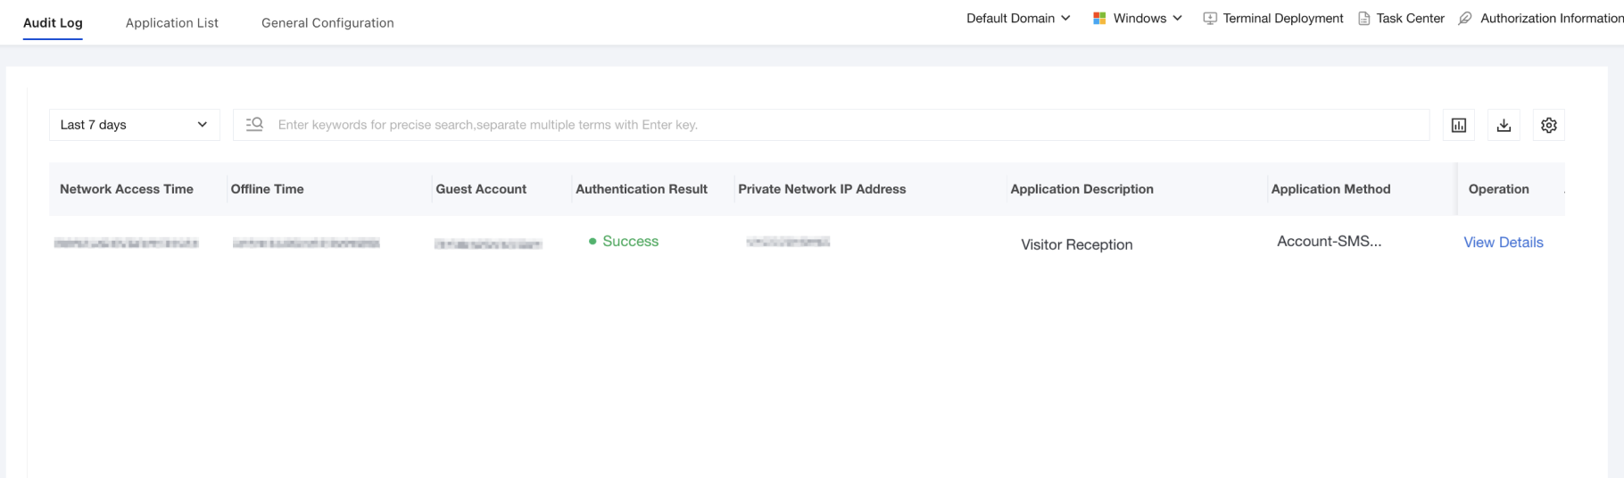Click the Authorization Information icon
Screen dimensions: 1624x478
point(1465,19)
